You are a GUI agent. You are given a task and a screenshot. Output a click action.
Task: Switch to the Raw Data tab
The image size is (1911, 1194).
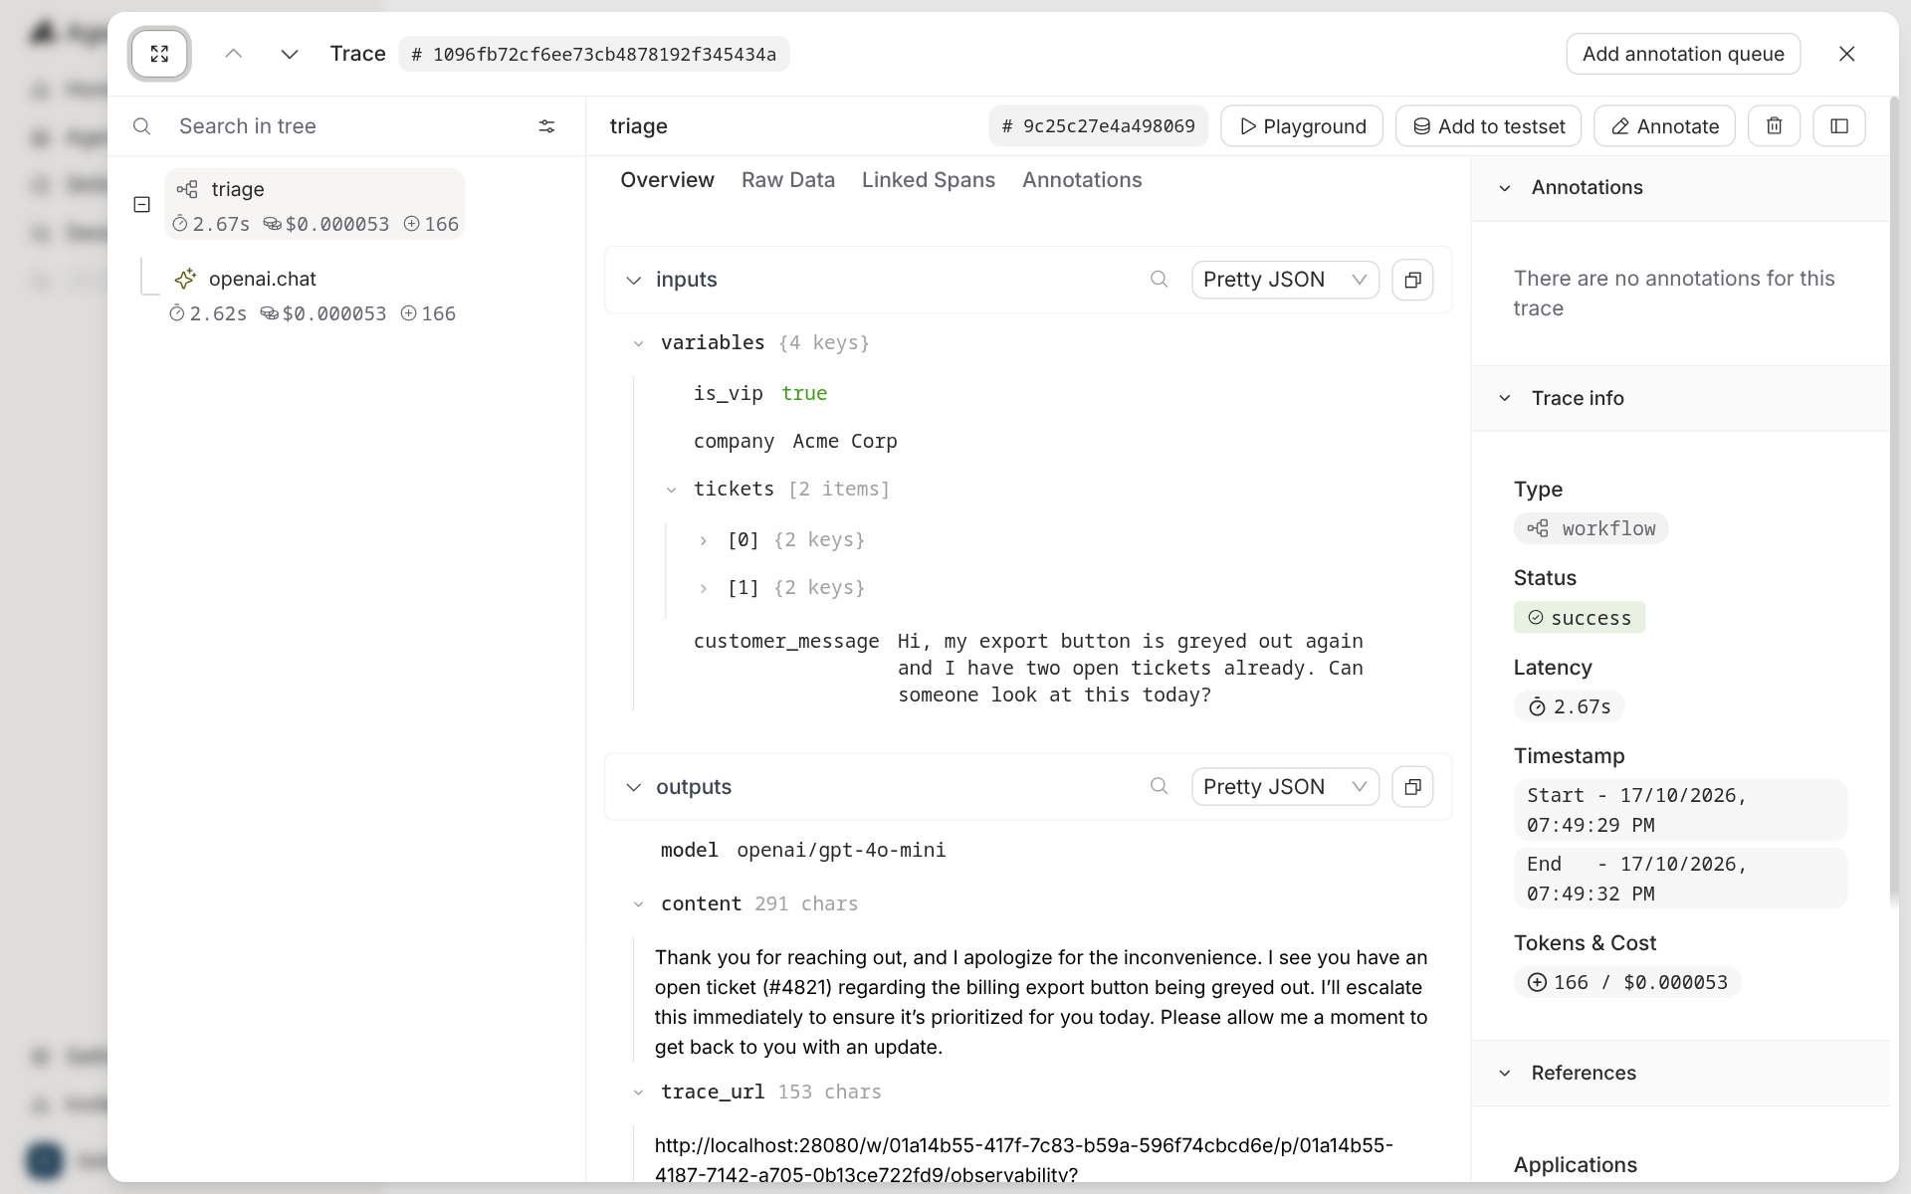788,180
